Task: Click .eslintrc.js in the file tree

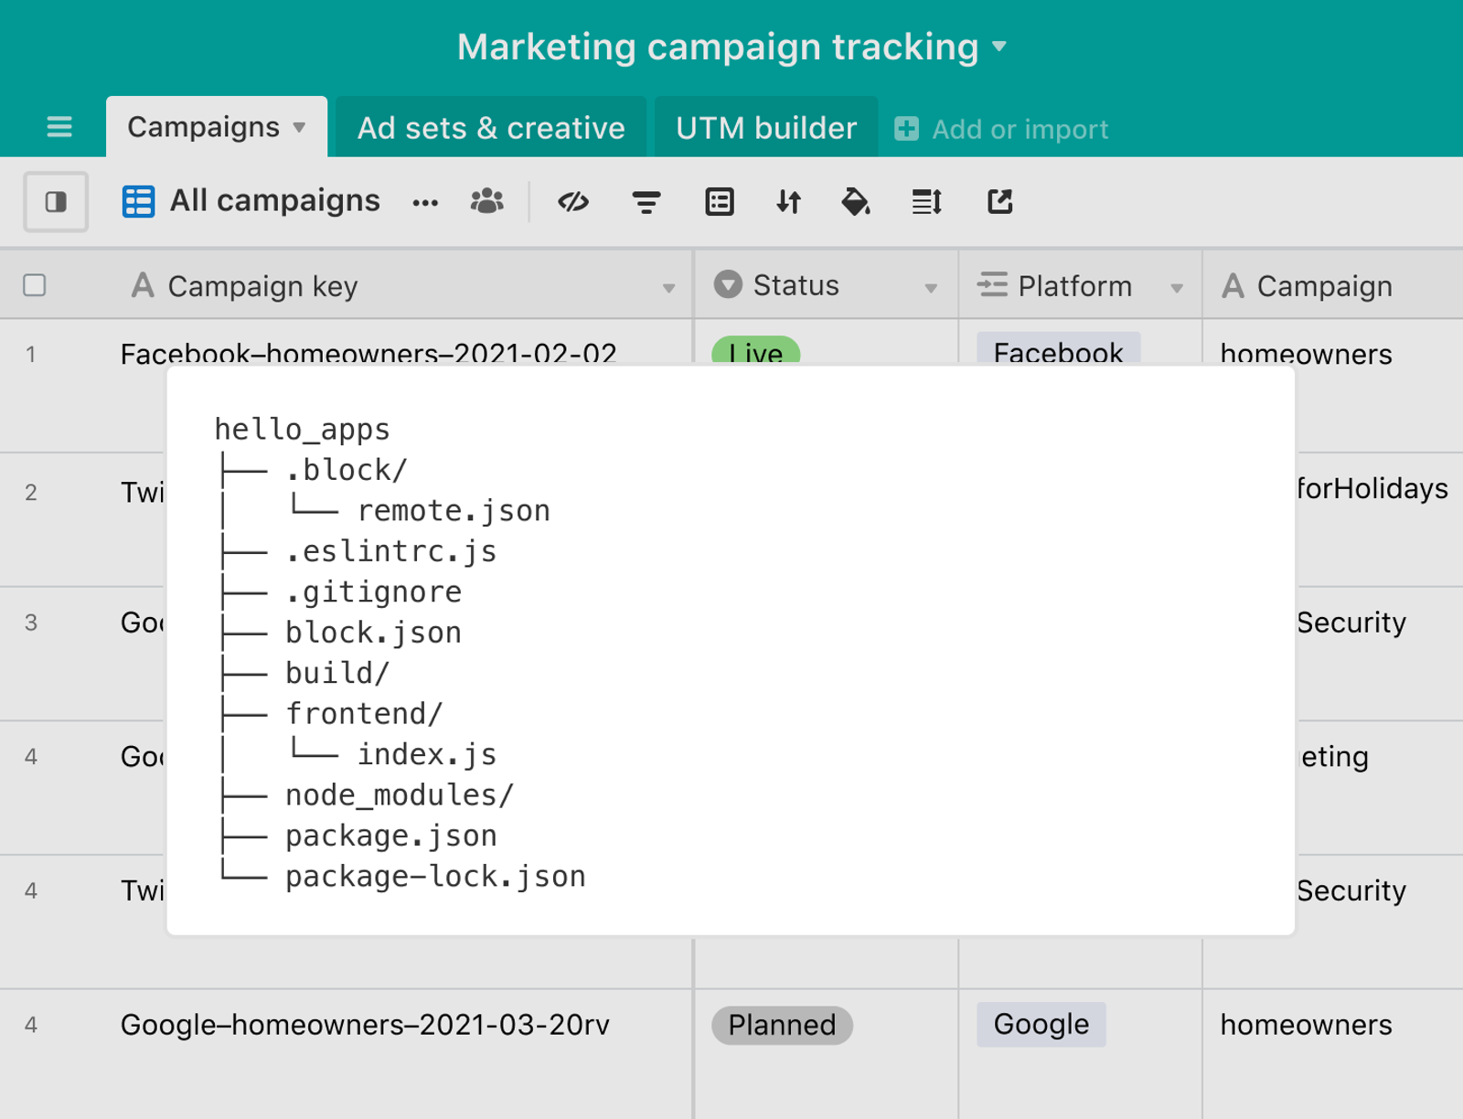Action: tap(391, 551)
